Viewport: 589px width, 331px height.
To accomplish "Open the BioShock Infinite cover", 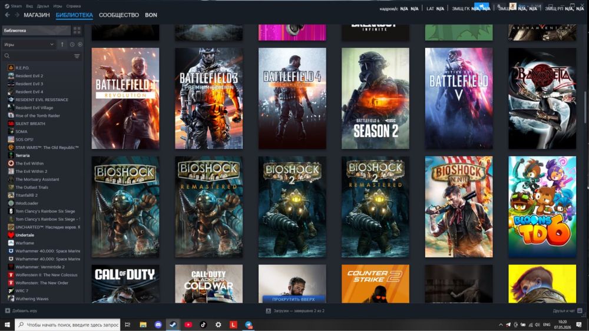I will (x=459, y=207).
